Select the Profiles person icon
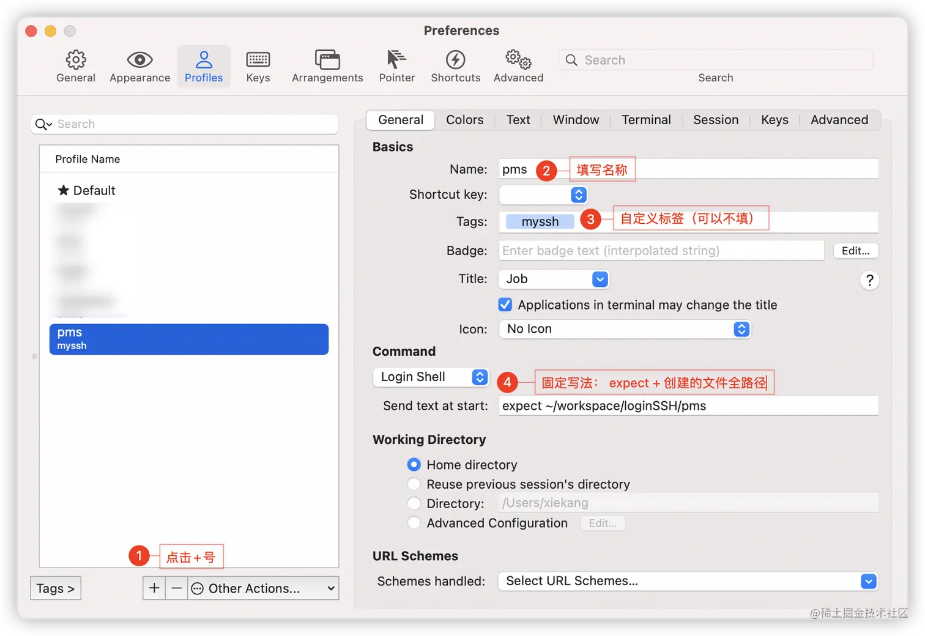Viewport: 925px width, 636px height. click(204, 60)
